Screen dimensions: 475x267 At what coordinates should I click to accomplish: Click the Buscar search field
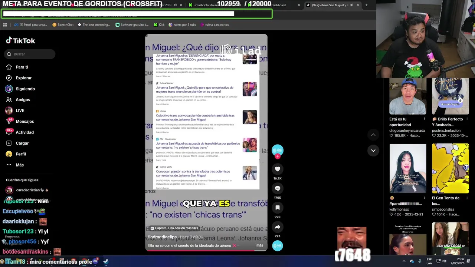click(x=30, y=54)
